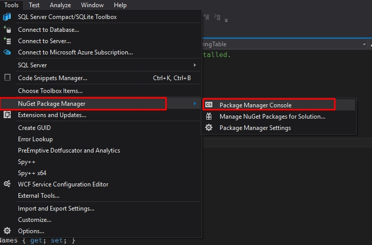
Task: Select Choose Toolbox Items...
Action: tap(101, 91)
